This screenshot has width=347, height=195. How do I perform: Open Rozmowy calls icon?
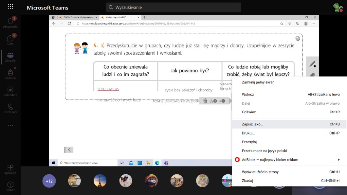click(x=10, y=108)
